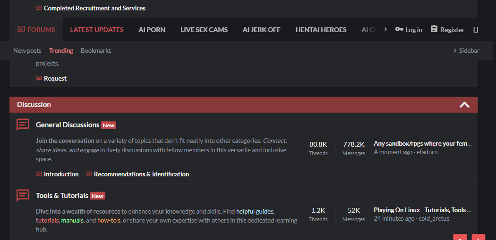This screenshot has width=496, height=240.
Task: Select the Trending tab
Action: pyautogui.click(x=61, y=50)
